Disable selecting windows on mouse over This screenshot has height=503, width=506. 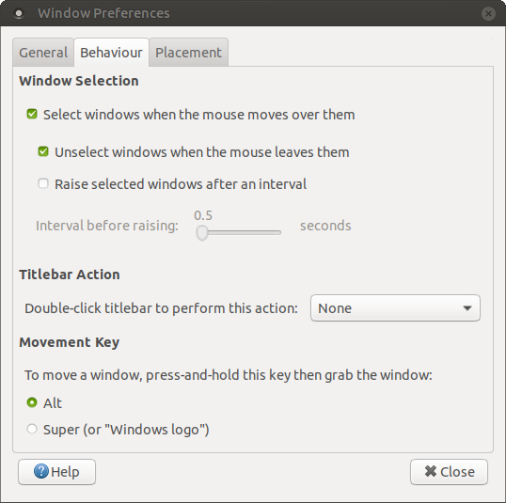32,114
